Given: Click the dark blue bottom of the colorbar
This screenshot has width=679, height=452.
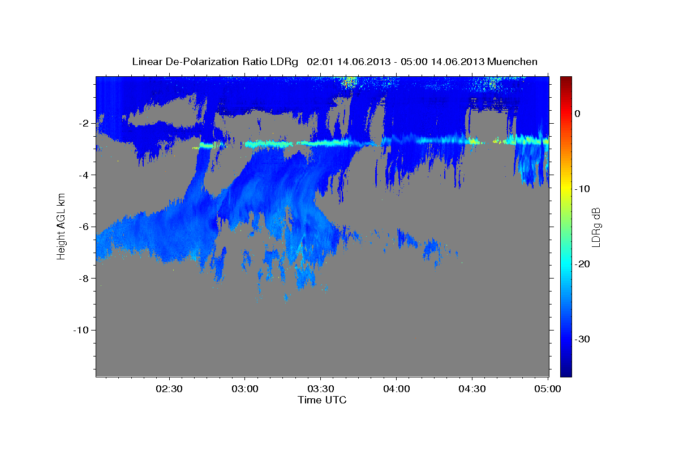Looking at the screenshot, I should 566,372.
